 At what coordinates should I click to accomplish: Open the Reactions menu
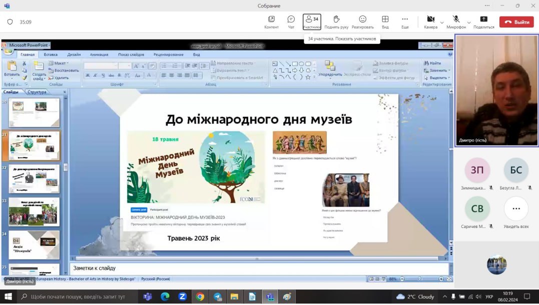pos(362,21)
